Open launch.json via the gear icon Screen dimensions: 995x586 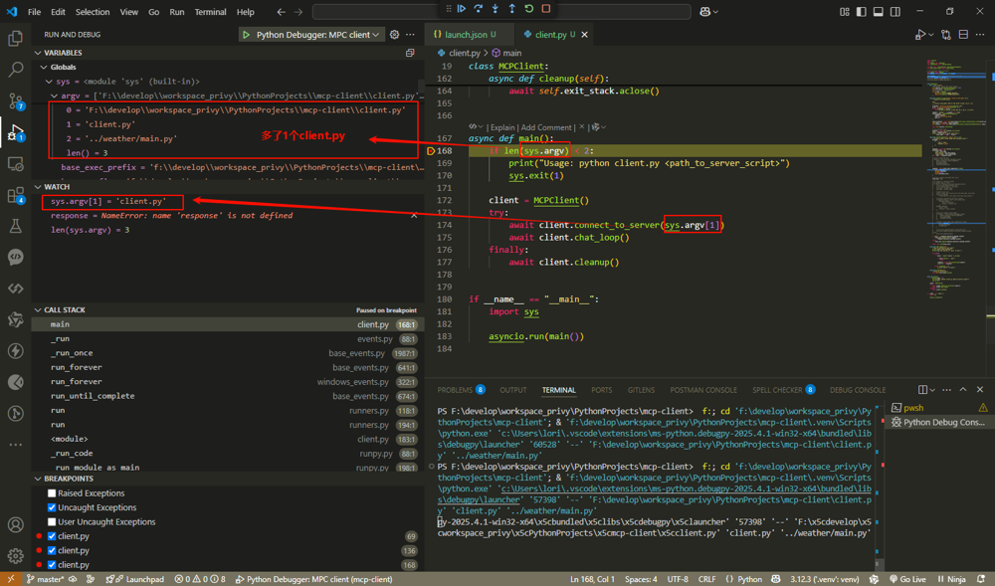pos(394,35)
